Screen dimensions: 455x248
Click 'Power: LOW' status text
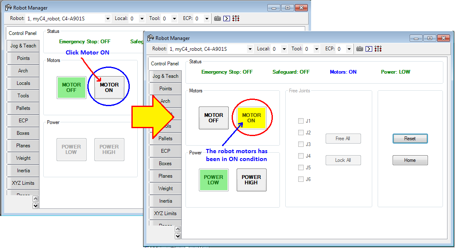pos(396,72)
